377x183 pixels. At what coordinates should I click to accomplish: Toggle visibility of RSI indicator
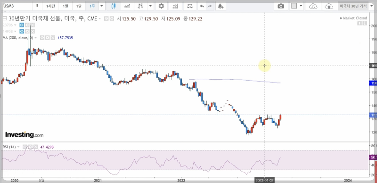click(25, 147)
